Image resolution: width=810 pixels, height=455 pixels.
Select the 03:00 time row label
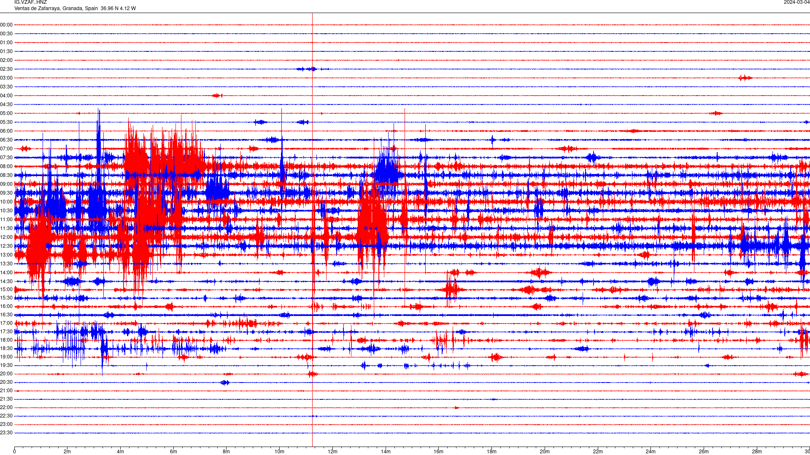6,78
